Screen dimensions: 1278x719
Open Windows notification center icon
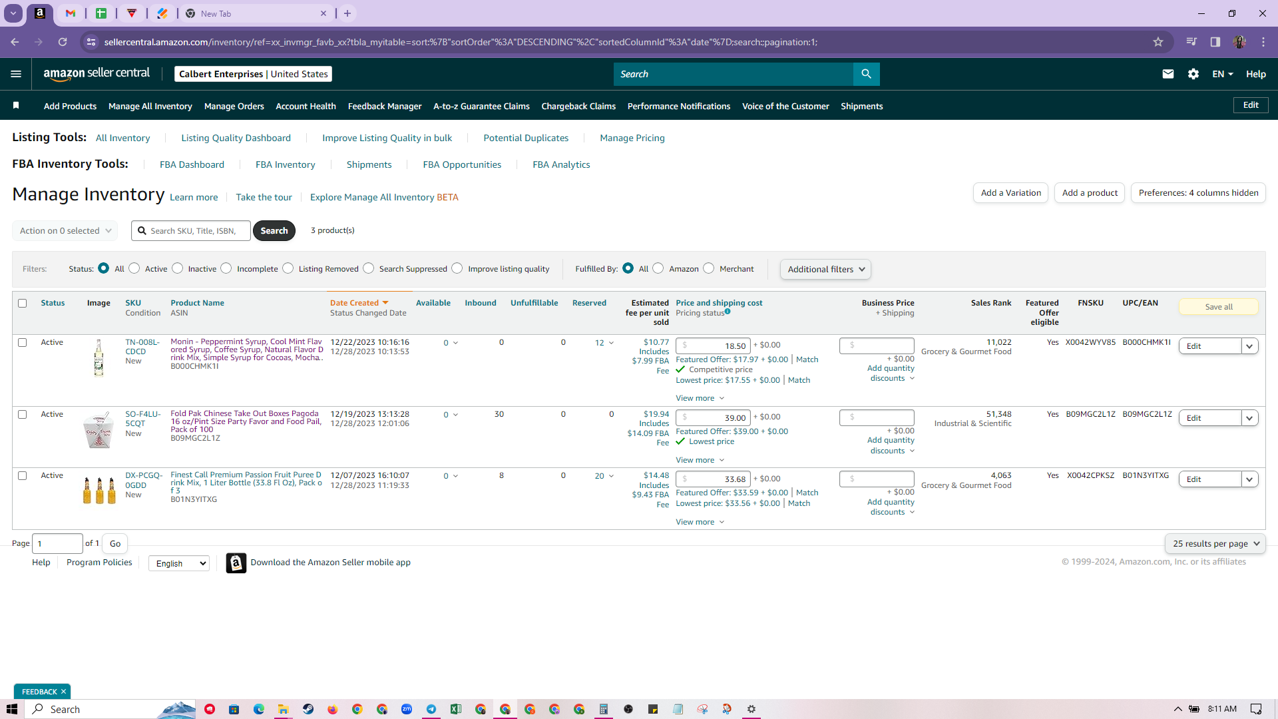tap(1256, 709)
